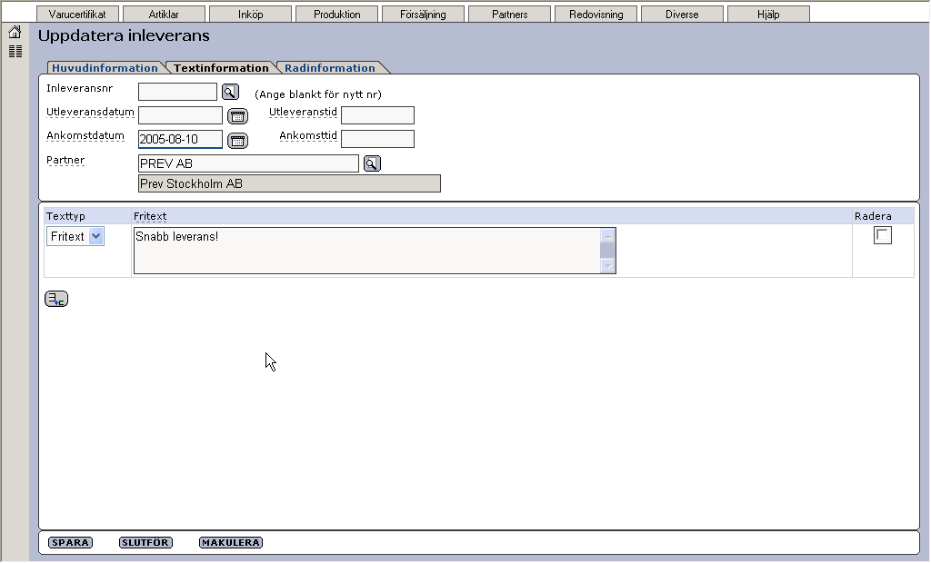Click the Utleveranstid input field

(x=377, y=115)
